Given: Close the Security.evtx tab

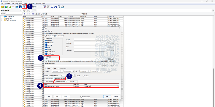Looking at the screenshot, I should [x=35, y=11].
